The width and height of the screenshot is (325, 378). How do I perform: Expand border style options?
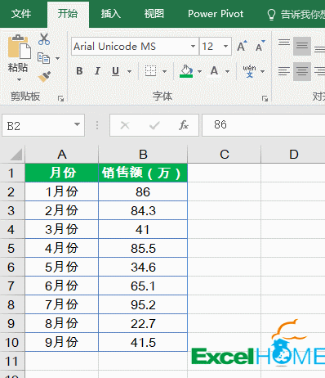(x=164, y=71)
